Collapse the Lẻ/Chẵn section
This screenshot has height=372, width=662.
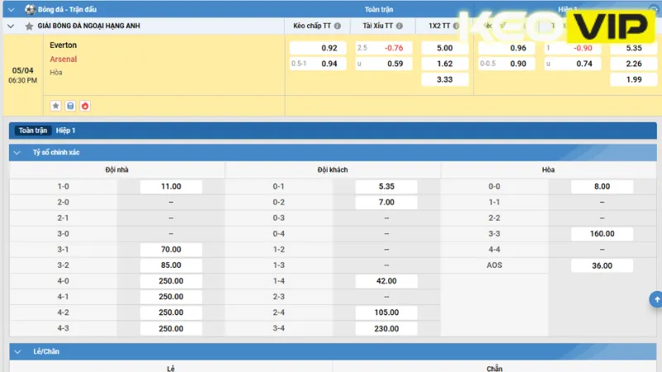coord(17,352)
